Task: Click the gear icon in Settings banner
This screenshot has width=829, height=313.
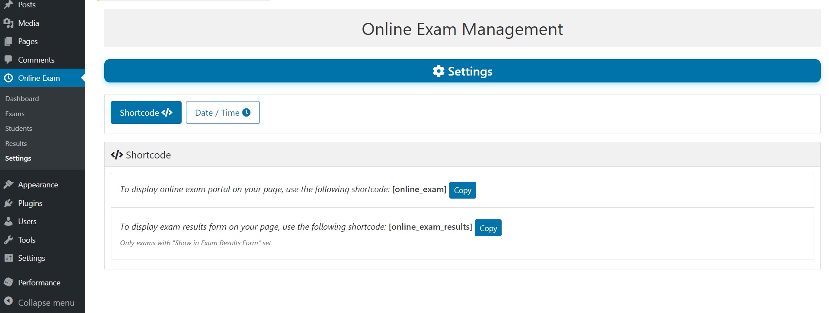Action: (439, 71)
